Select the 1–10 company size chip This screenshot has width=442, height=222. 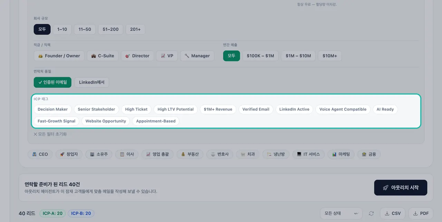(x=62, y=29)
